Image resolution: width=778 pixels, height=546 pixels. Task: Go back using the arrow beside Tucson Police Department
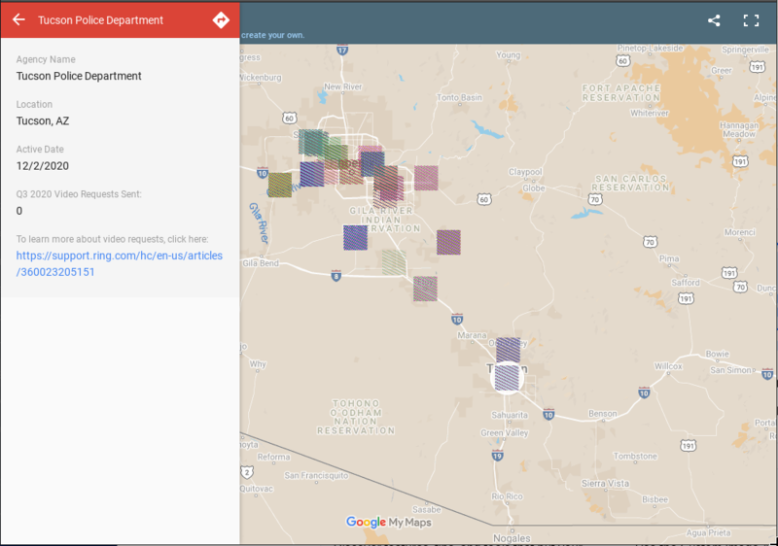pyautogui.click(x=18, y=19)
